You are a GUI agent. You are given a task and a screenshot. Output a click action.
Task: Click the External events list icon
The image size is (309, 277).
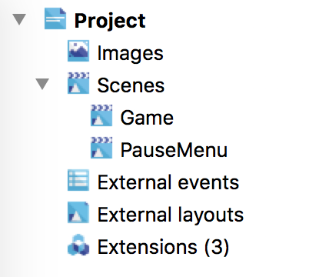pos(78,180)
